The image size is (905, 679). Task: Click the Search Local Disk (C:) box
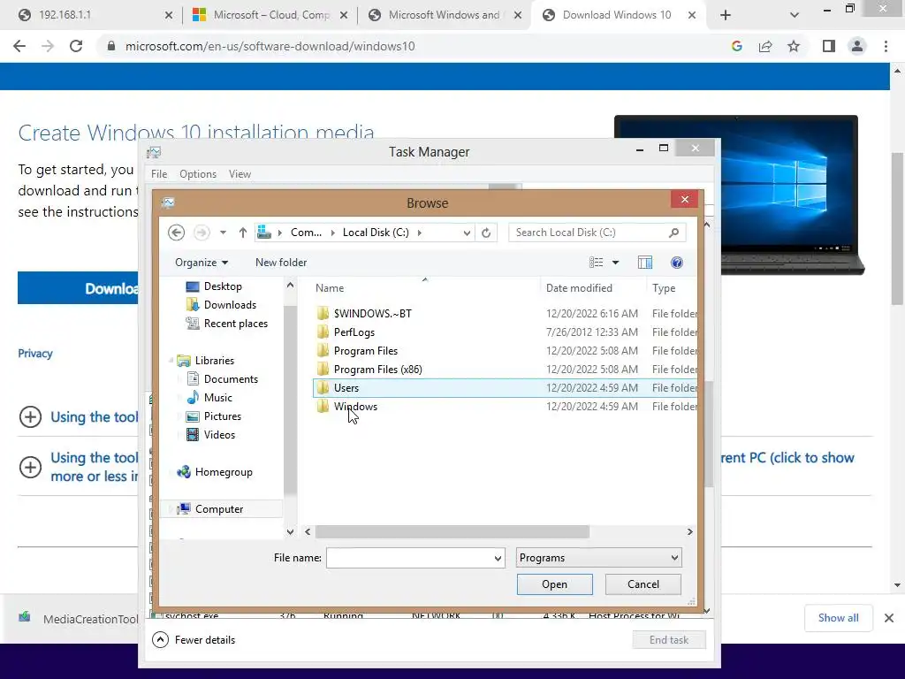(589, 233)
